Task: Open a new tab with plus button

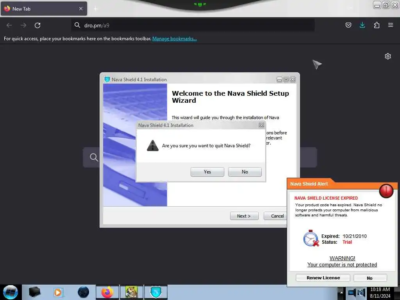Action: [96, 9]
